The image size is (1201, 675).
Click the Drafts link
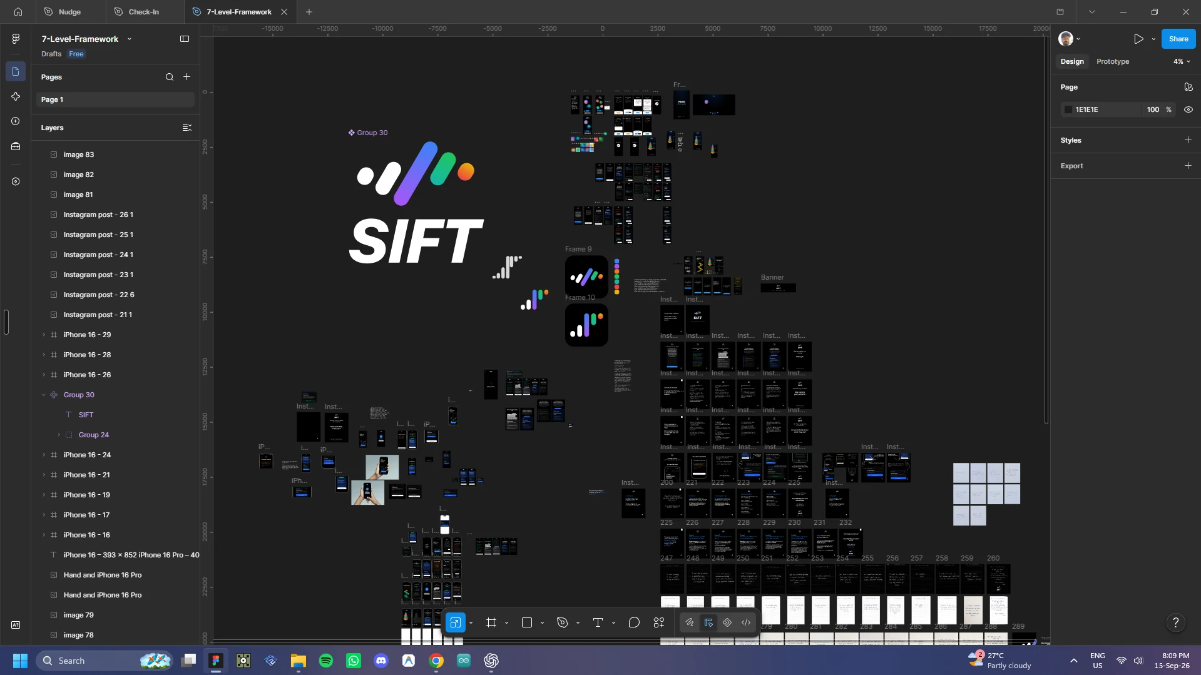[x=51, y=54]
